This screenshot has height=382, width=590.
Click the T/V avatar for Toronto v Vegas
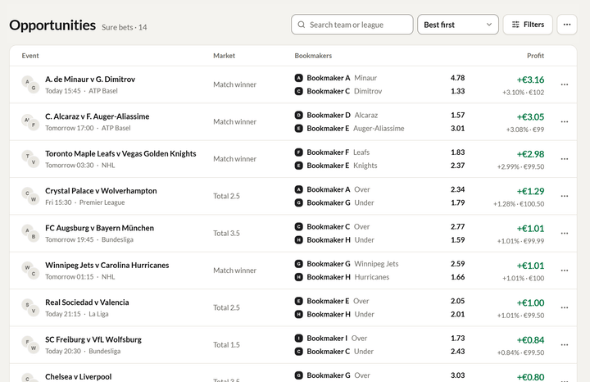point(30,159)
